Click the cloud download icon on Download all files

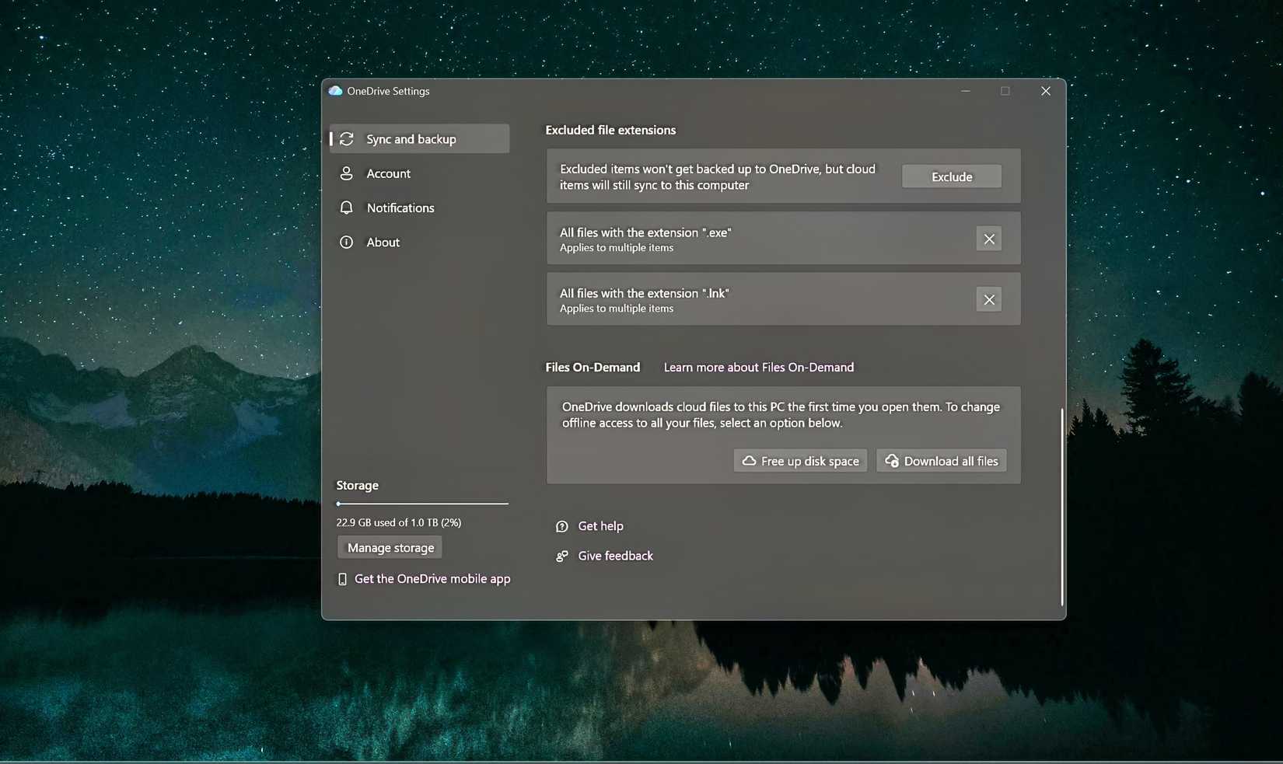pyautogui.click(x=892, y=461)
